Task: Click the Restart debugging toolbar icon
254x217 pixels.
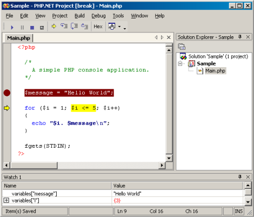Action: coord(42,28)
